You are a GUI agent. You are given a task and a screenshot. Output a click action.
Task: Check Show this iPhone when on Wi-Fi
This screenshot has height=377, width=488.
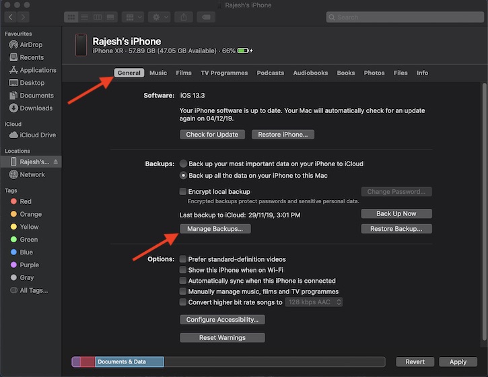[x=183, y=270]
